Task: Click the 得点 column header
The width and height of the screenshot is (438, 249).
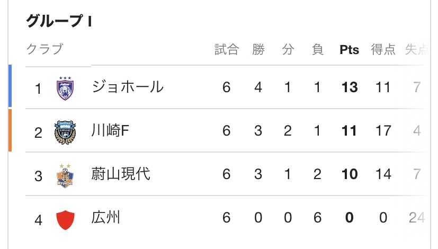Action: point(383,50)
